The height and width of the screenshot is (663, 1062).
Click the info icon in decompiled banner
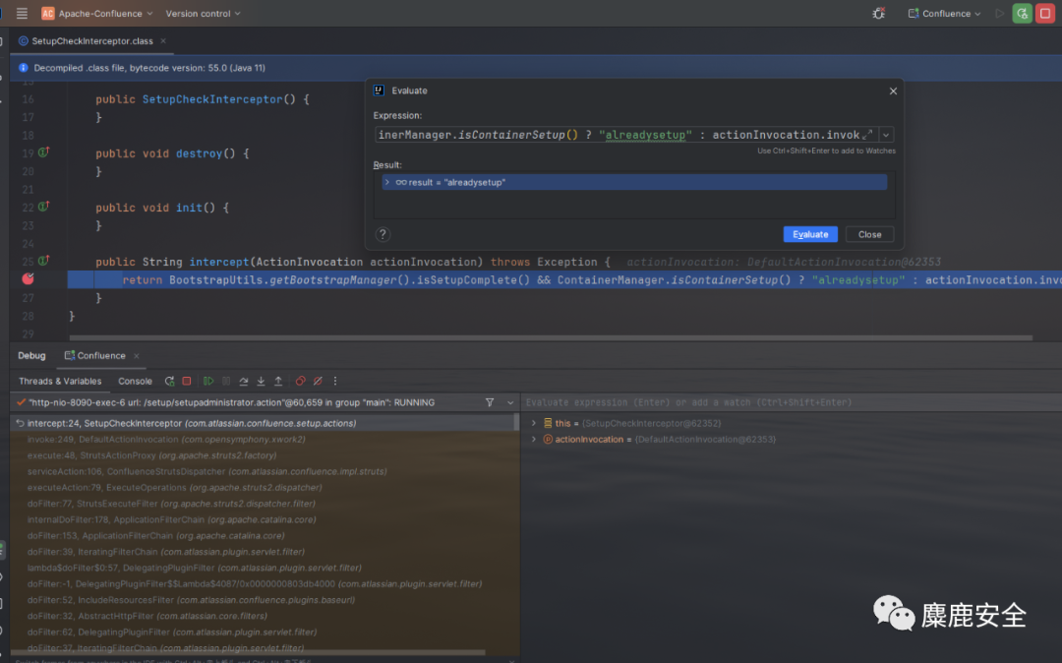click(24, 68)
